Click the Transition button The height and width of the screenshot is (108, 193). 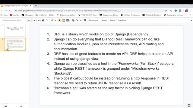(122, 20)
